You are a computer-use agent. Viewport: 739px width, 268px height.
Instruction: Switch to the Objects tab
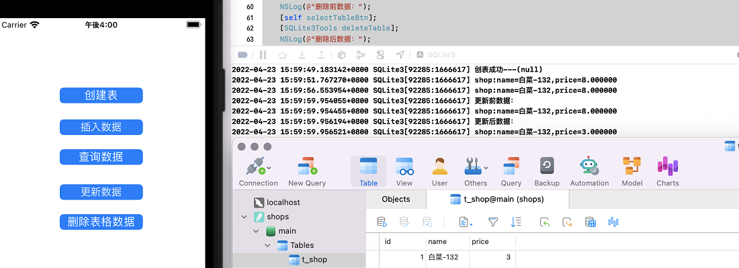[396, 199]
